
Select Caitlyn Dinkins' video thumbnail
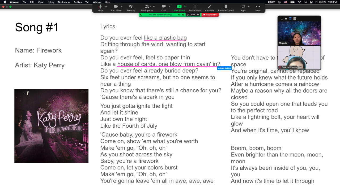click(x=299, y=58)
